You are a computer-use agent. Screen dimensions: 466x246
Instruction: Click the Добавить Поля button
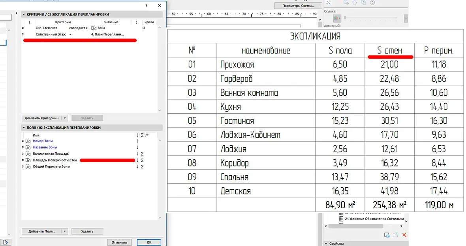tap(42, 231)
